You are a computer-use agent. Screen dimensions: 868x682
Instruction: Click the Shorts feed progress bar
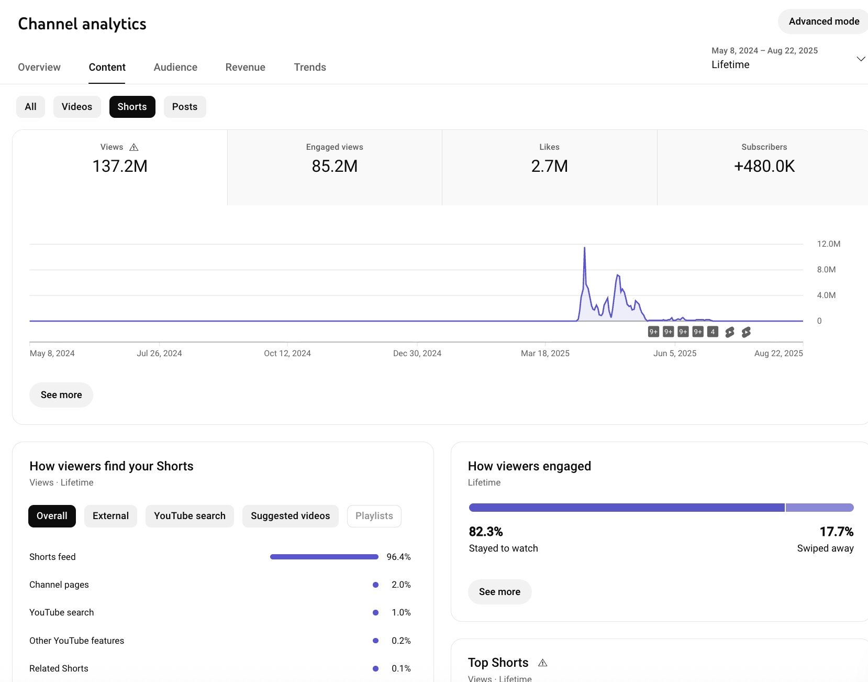[324, 557]
